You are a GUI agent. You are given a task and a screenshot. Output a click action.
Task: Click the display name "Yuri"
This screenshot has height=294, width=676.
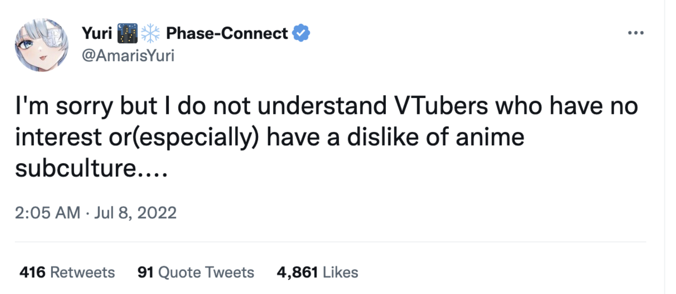pyautogui.click(x=97, y=34)
